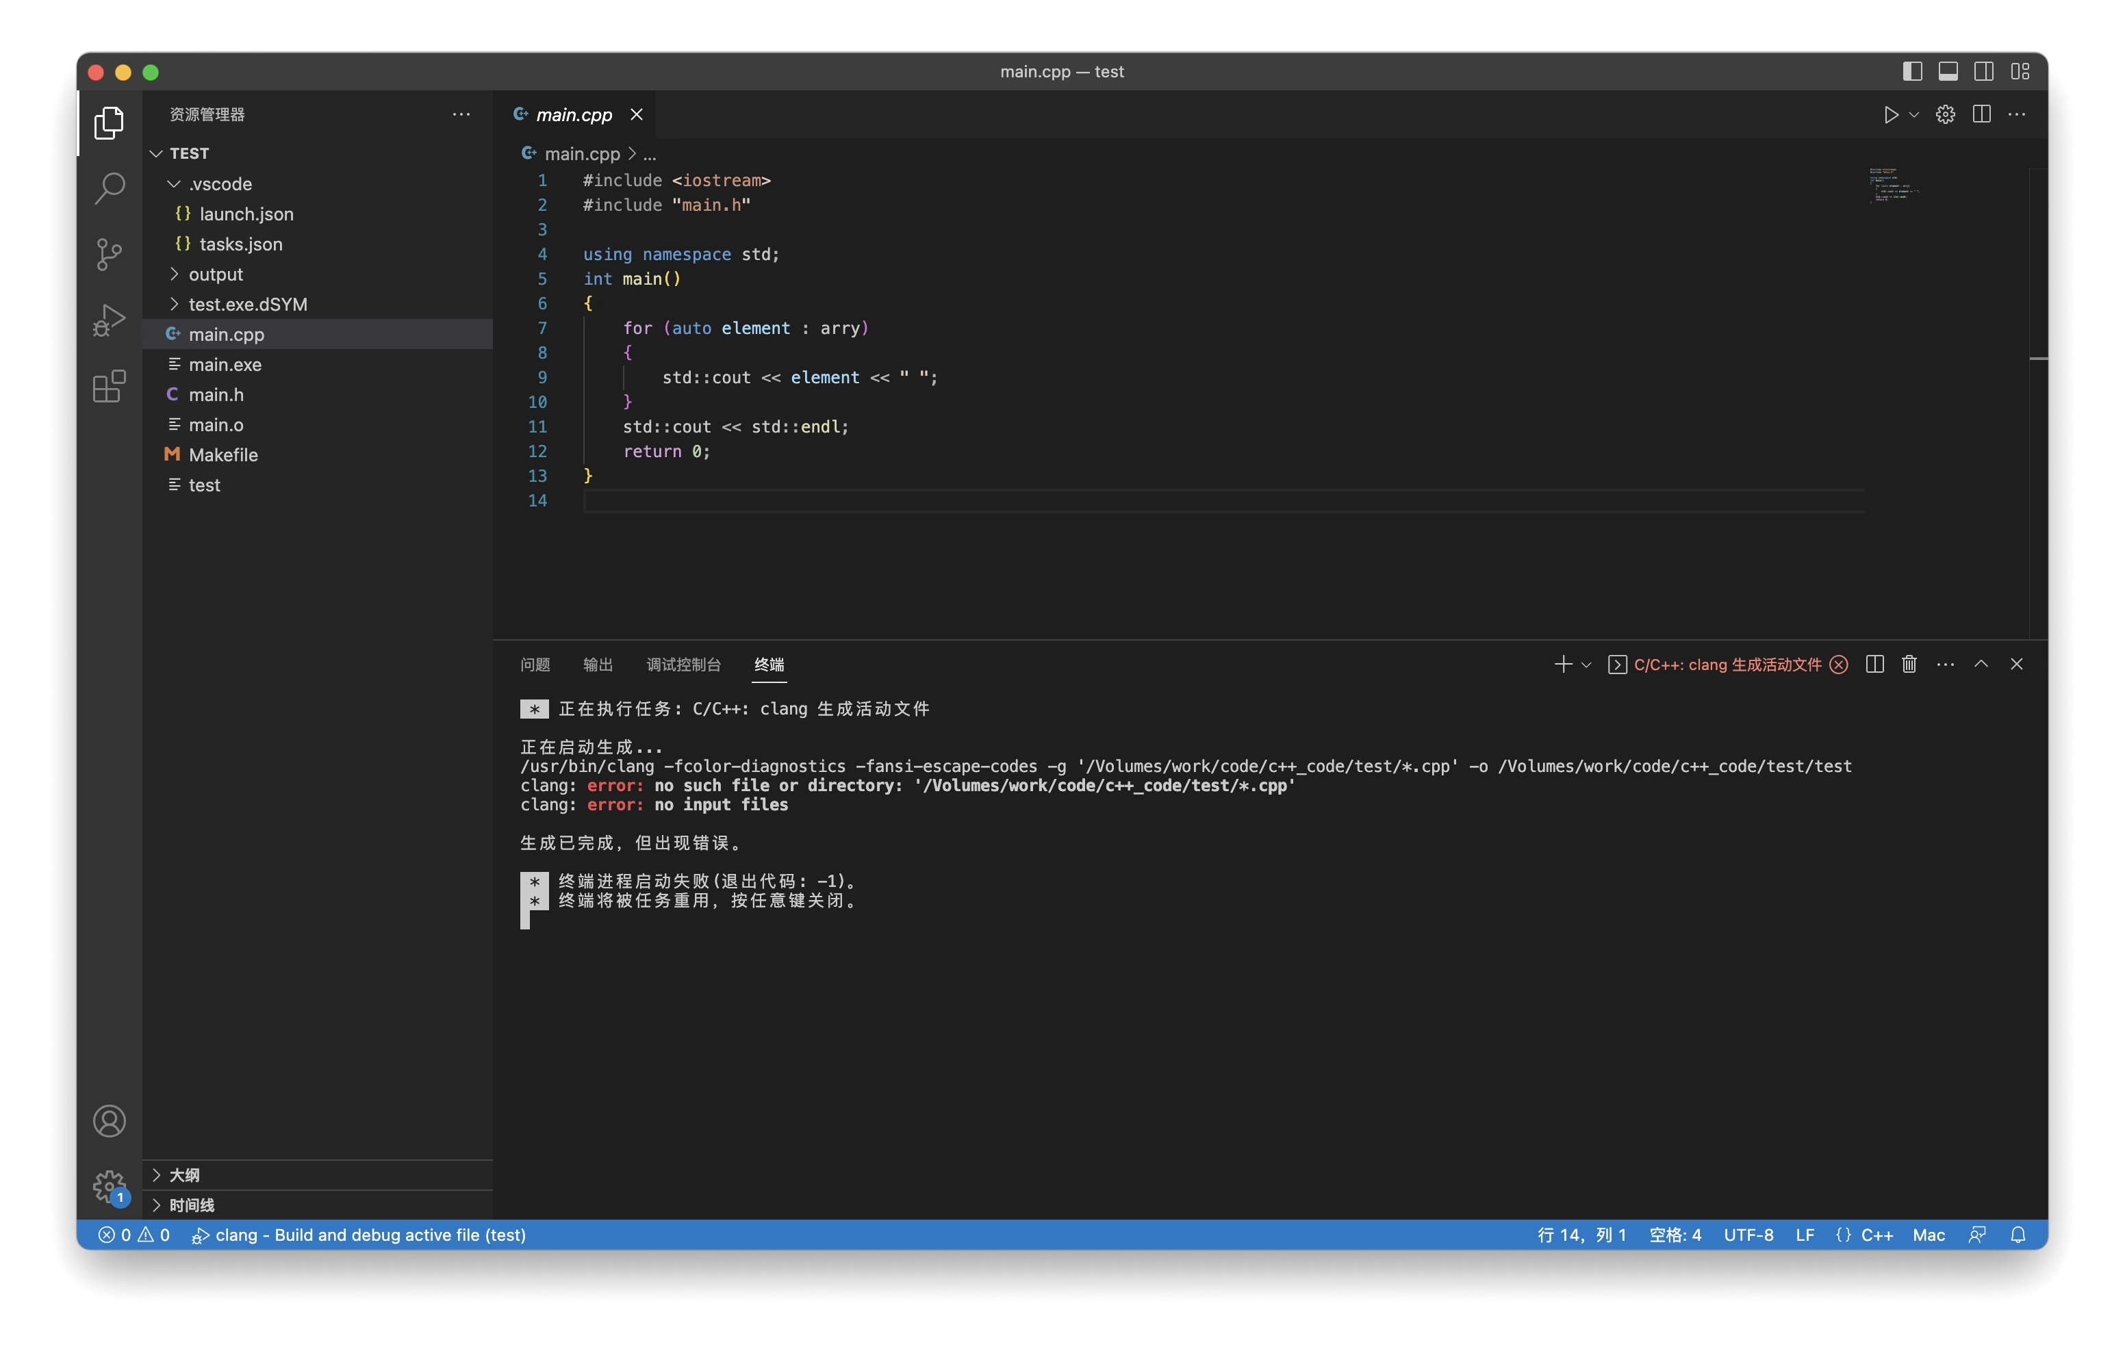Open the new terminal dropdown arrow
This screenshot has height=1351, width=2125.
[x=1586, y=665]
